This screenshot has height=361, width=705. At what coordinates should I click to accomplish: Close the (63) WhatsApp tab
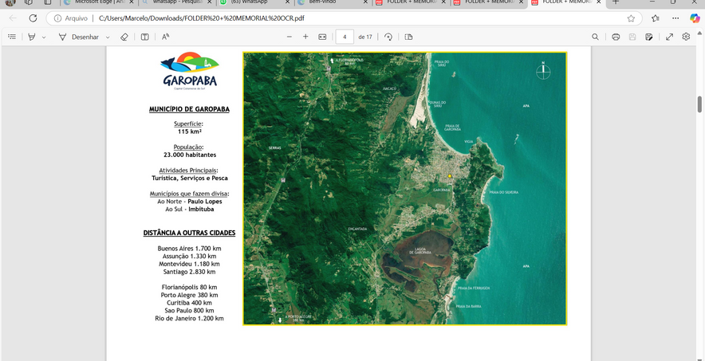coord(286,2)
